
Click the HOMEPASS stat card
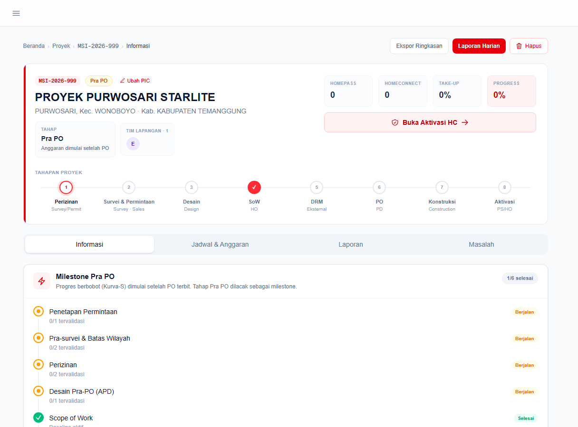tap(348, 91)
